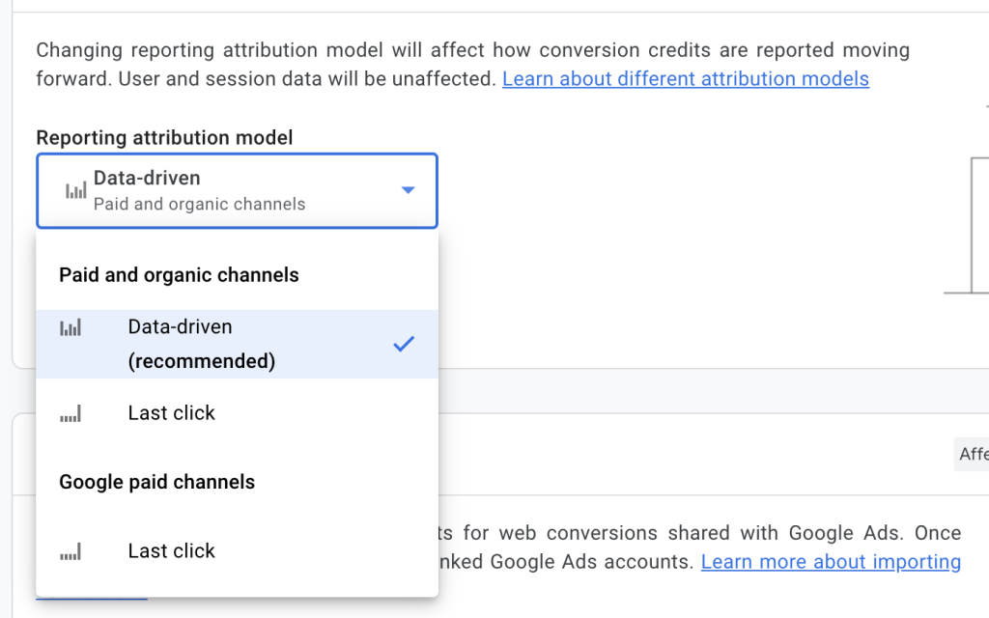
Task: Click the highlighted Data-driven selected row
Action: (237, 344)
